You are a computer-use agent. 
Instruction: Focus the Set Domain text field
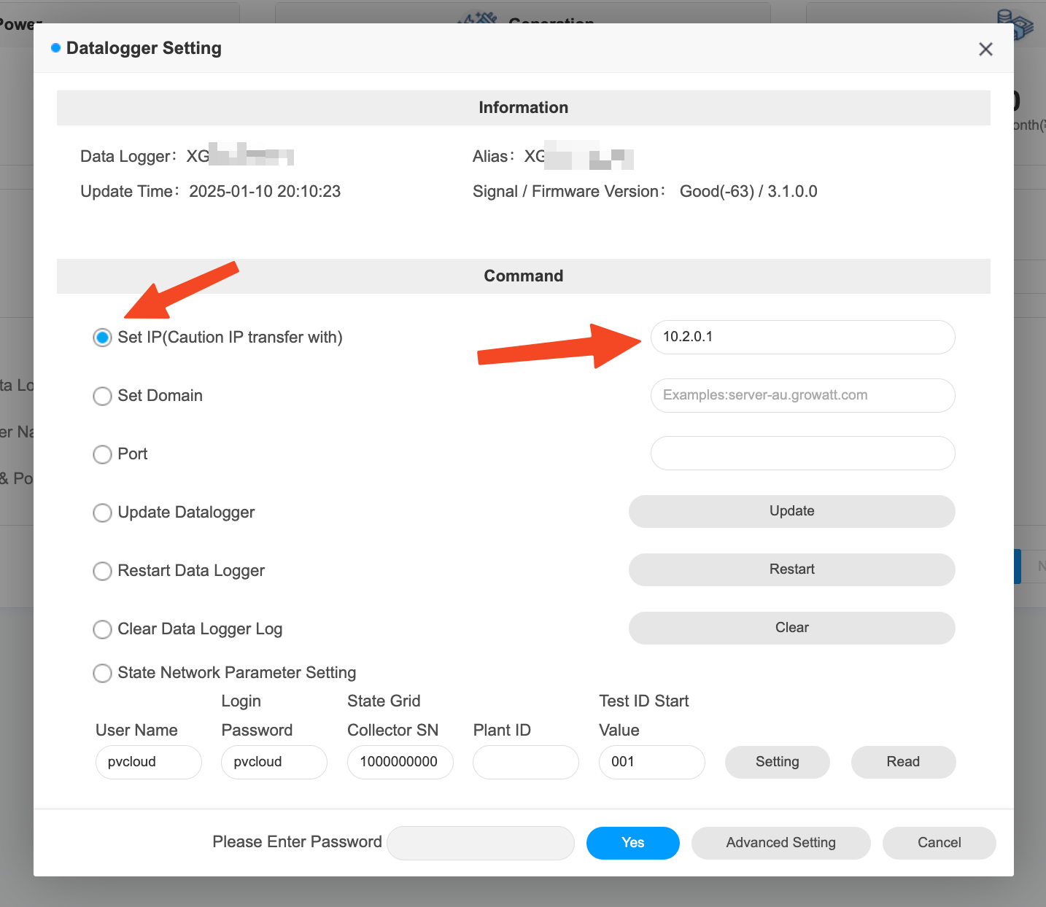click(802, 395)
